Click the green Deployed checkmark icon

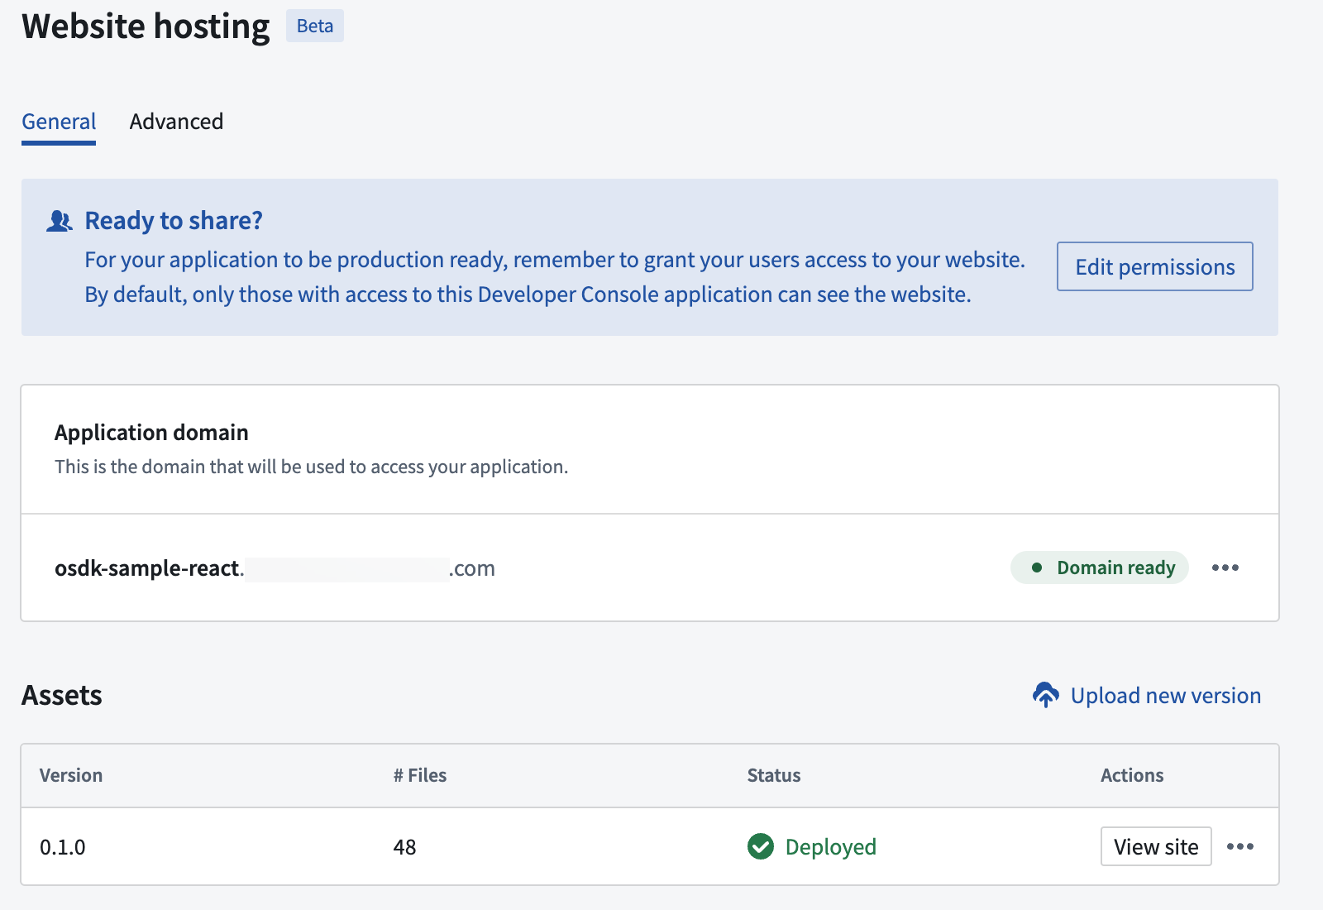tap(760, 846)
